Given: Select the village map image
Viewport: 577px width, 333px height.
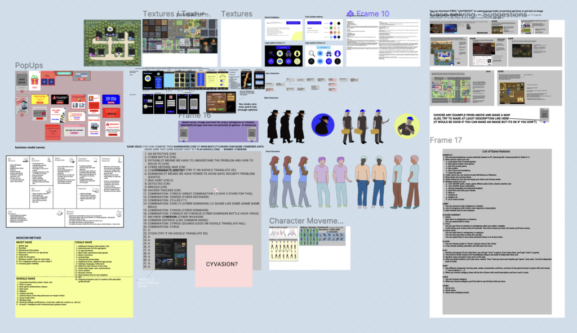Looking at the screenshot, I should pos(112,43).
